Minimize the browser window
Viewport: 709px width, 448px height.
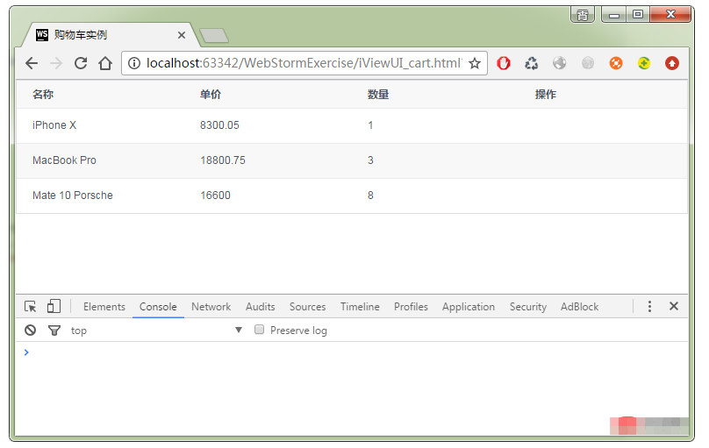[x=614, y=15]
